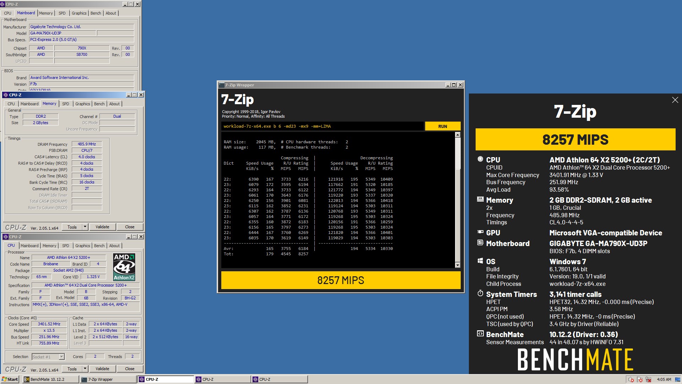Click the Motherboard icon in BenchMate panel
This screenshot has height=384, width=682.
pos(480,242)
